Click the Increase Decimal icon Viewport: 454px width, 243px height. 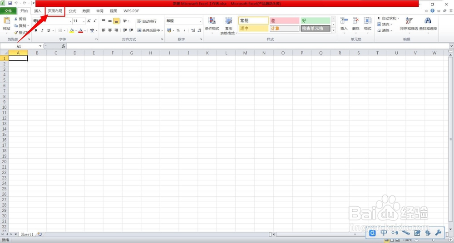point(193,30)
